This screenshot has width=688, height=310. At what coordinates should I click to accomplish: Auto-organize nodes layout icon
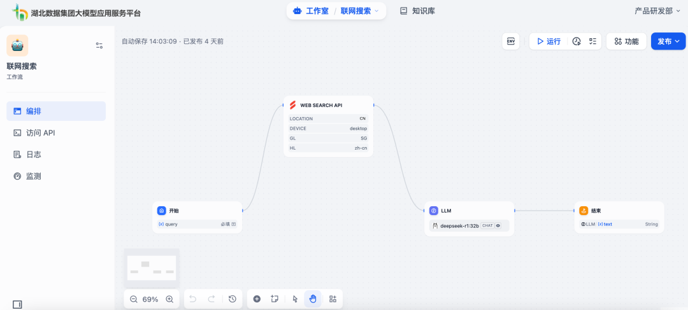coord(333,299)
